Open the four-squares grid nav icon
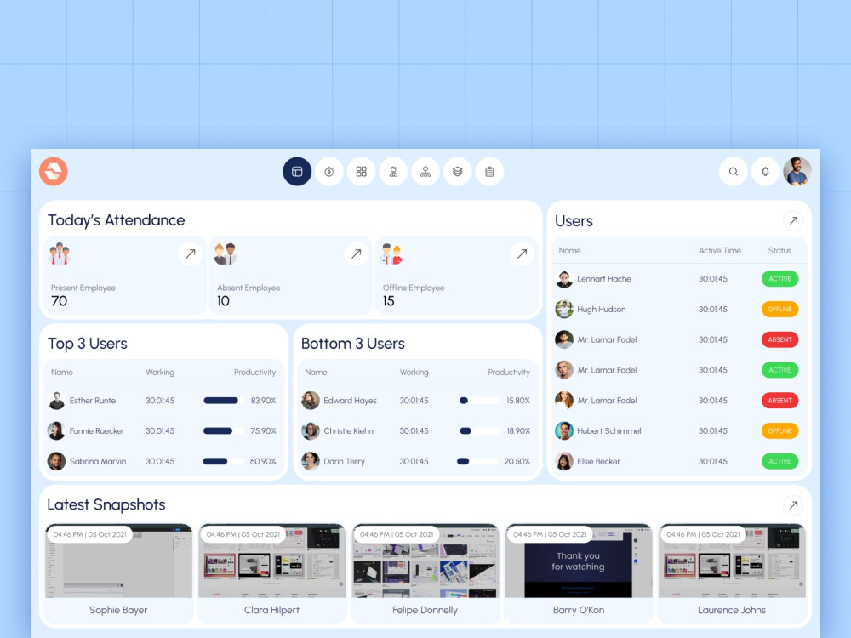 tap(361, 172)
